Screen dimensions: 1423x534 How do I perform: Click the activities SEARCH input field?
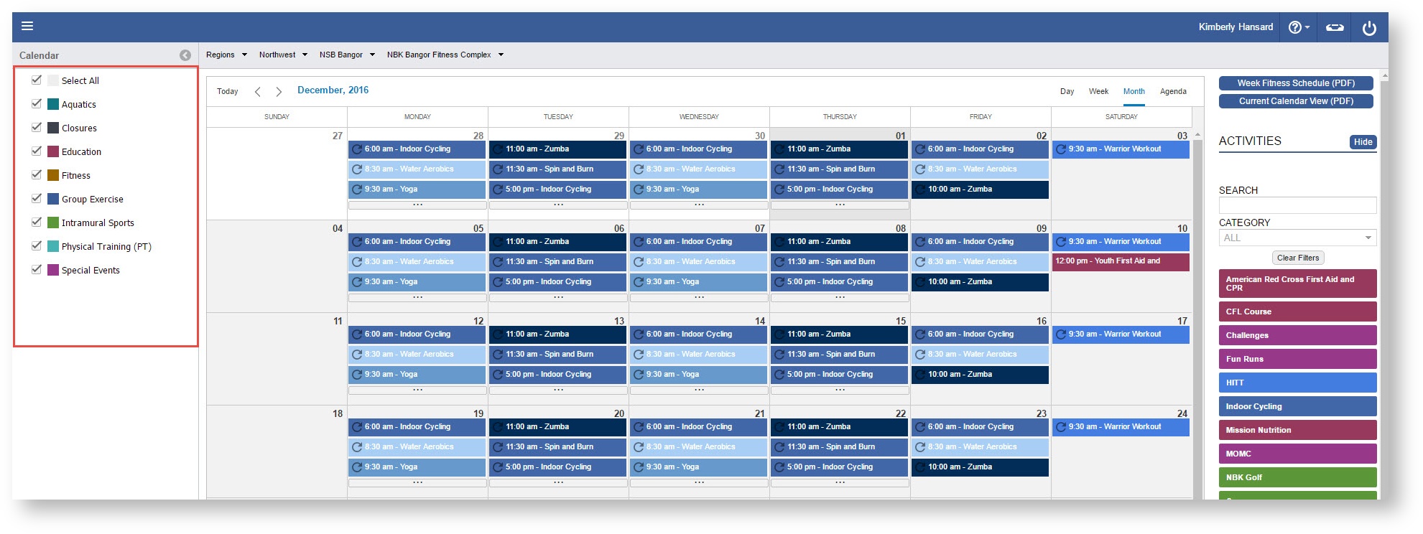click(1297, 205)
